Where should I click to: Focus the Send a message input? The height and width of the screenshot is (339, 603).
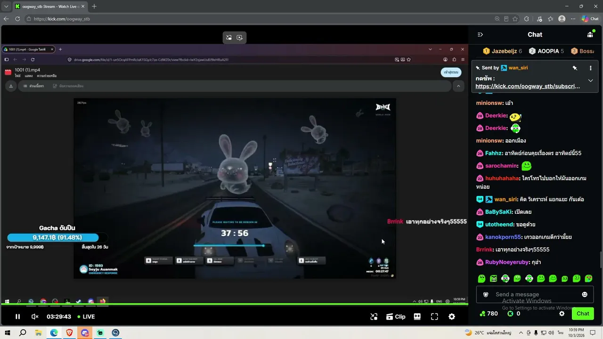coord(535,294)
